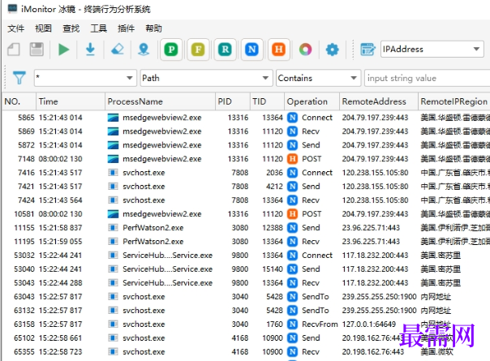Click PID 4168 in row 65355
Viewport: 490px width, 361px height.
240,351
